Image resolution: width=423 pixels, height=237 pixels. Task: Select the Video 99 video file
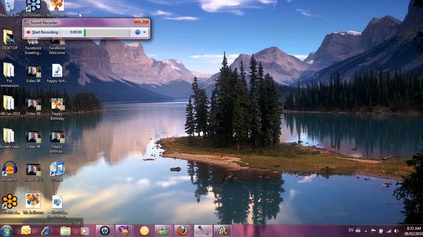tap(33, 107)
